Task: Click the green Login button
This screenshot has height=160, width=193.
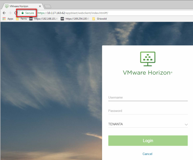Action: 148,140
